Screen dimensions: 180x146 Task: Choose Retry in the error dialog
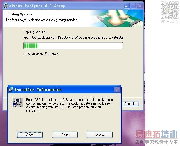65,135
